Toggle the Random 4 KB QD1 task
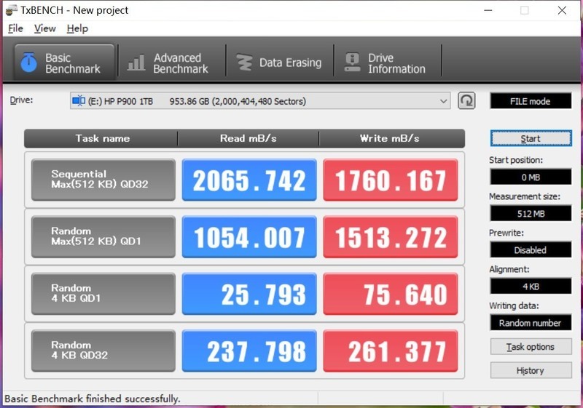 point(103,293)
